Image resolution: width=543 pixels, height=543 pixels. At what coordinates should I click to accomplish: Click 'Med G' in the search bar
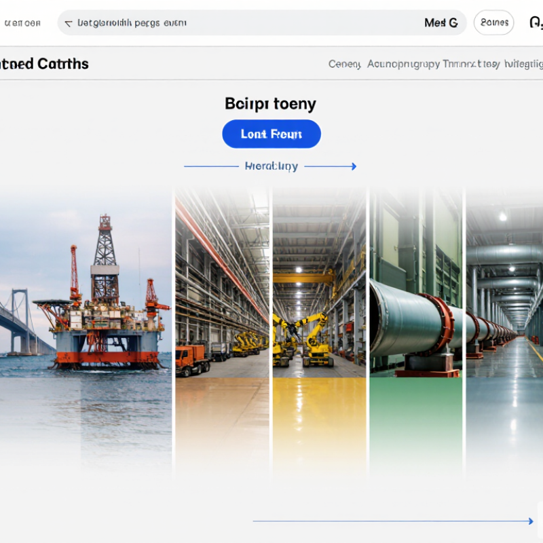click(441, 23)
